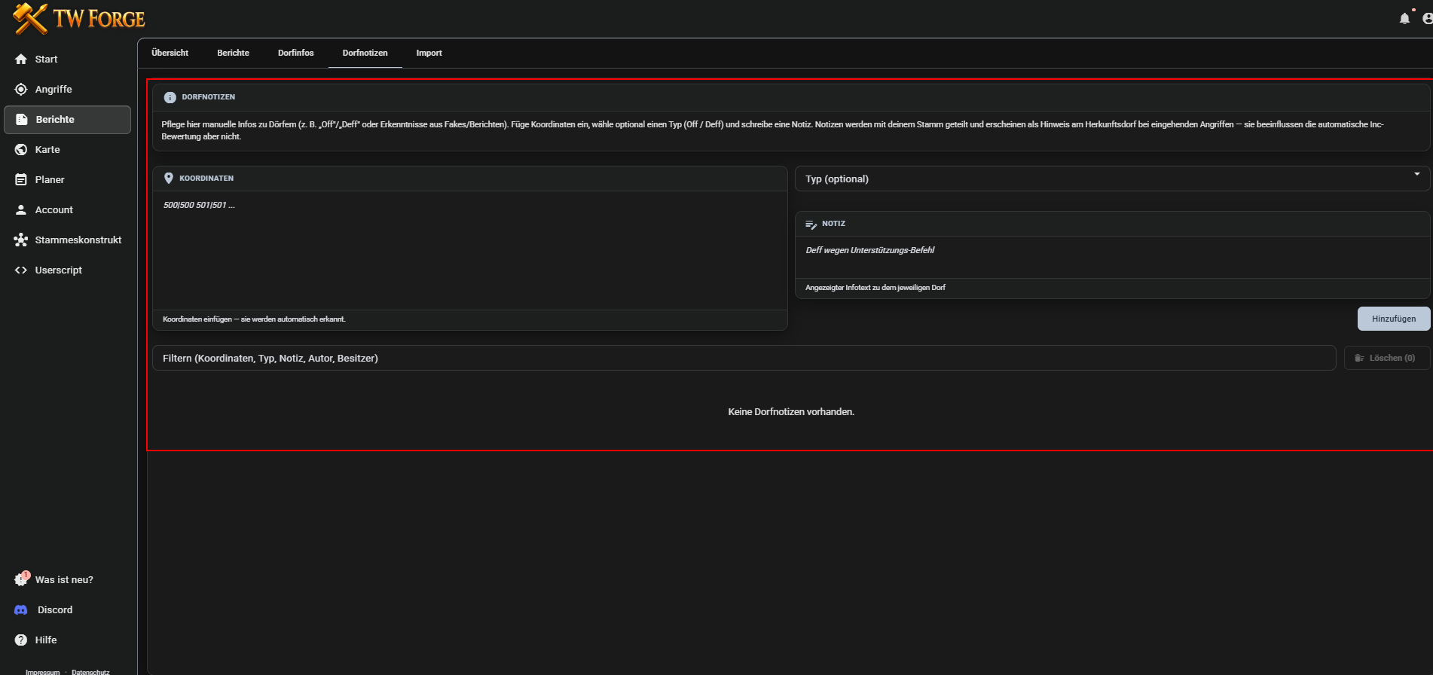Open the Start page in sidebar

[67, 59]
